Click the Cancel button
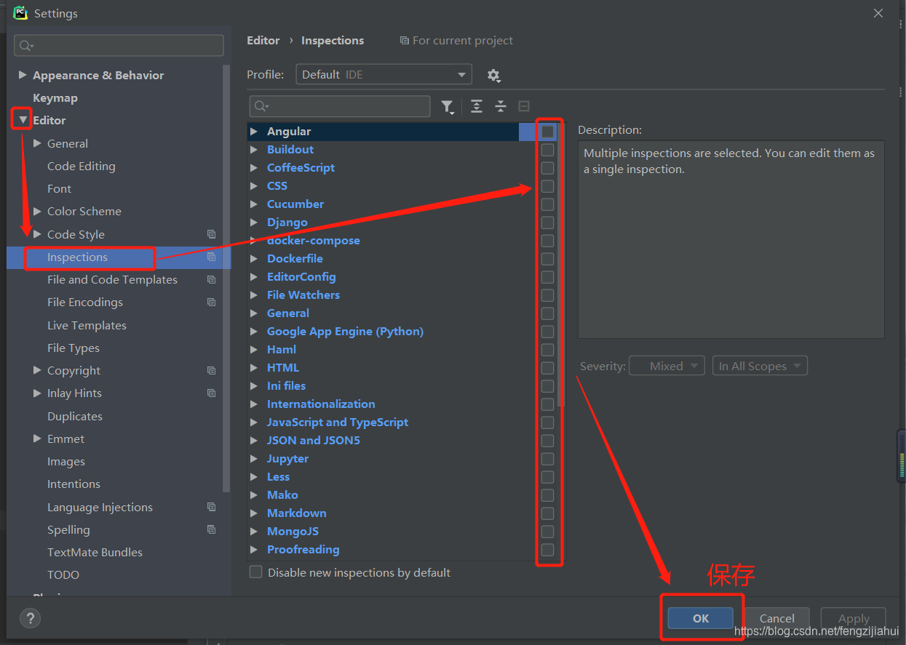The image size is (906, 645). coord(777,618)
